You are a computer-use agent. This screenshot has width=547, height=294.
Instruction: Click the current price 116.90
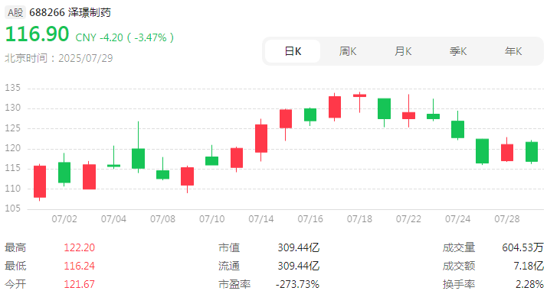[x=37, y=34]
